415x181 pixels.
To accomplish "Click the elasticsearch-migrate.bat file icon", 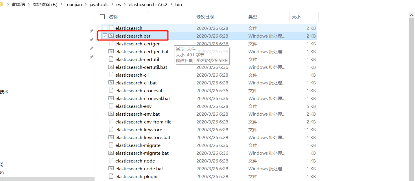I will coord(111,153).
